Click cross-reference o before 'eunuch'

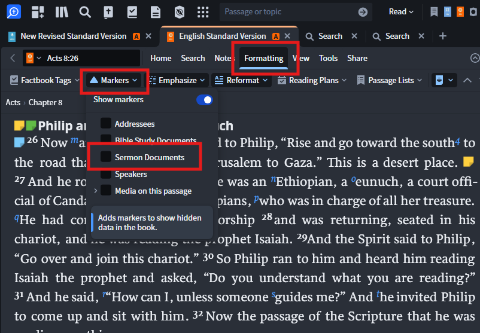354,179
